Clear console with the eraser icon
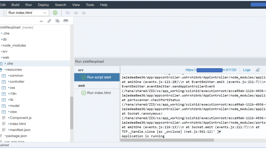 (x=258, y=70)
